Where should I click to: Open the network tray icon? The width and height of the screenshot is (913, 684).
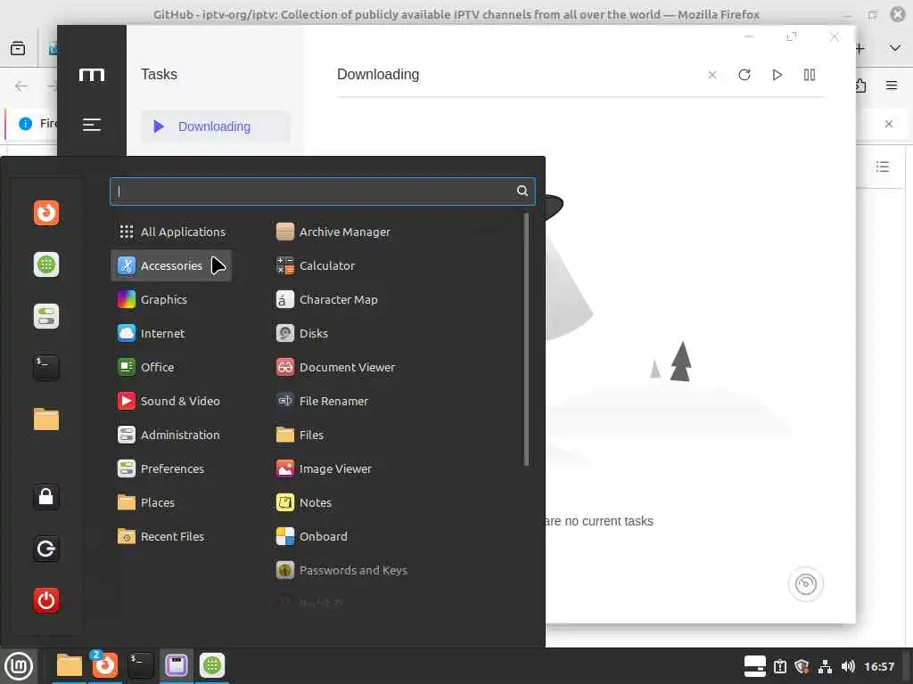(x=825, y=666)
